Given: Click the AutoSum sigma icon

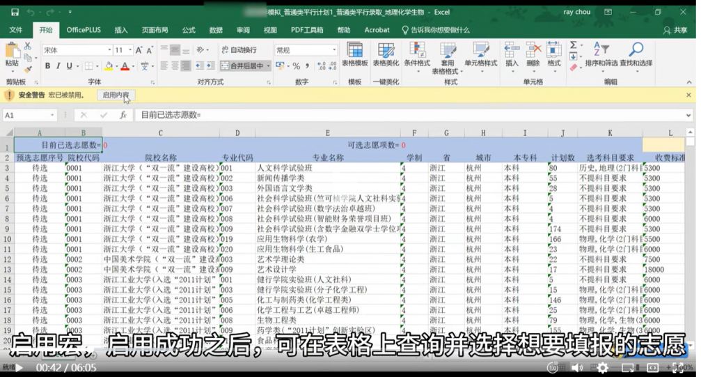Looking at the screenshot, I should tap(573, 45).
